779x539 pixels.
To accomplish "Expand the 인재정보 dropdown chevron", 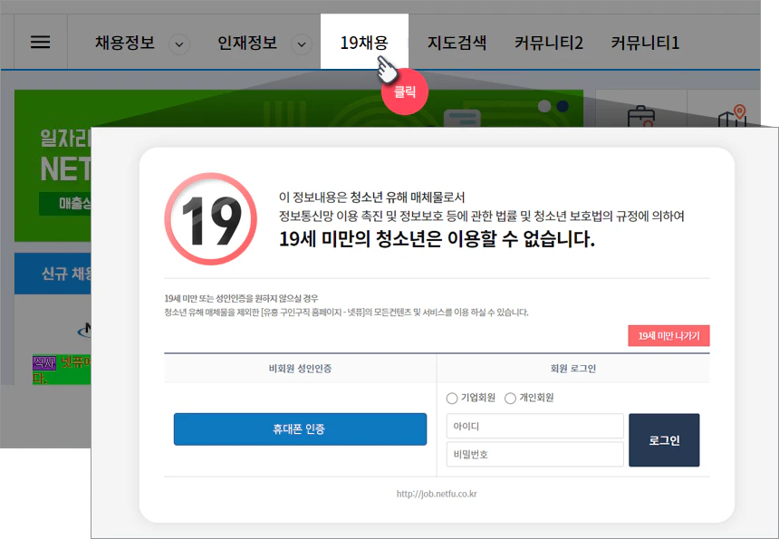I will 300,42.
